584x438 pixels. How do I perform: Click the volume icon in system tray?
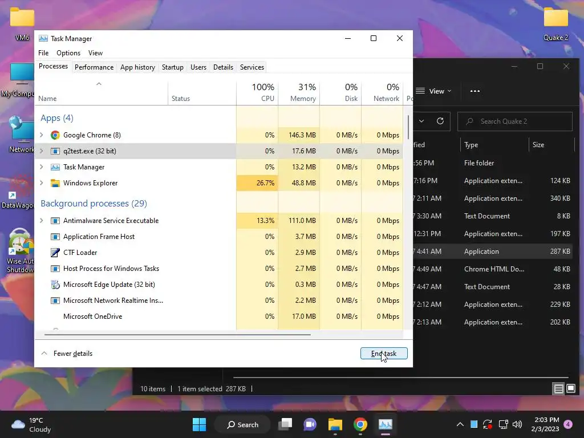click(517, 424)
